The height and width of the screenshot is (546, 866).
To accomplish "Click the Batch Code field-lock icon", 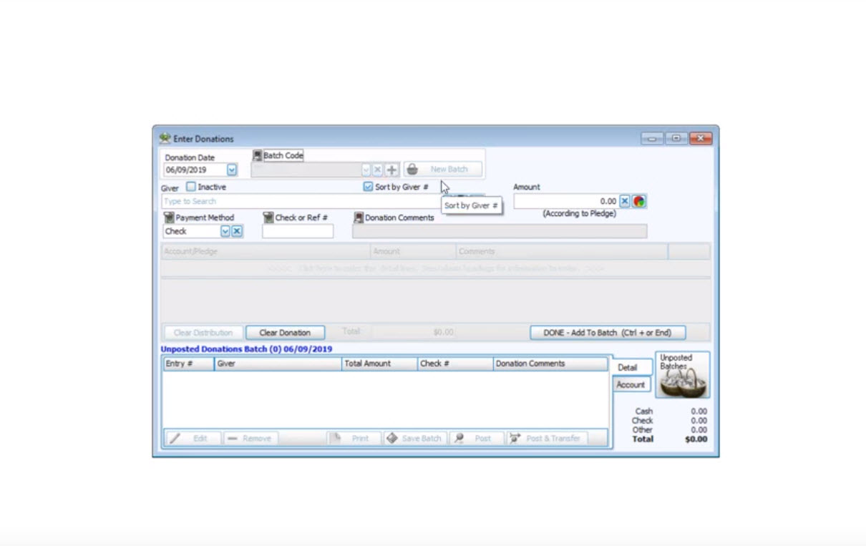I will pos(258,155).
